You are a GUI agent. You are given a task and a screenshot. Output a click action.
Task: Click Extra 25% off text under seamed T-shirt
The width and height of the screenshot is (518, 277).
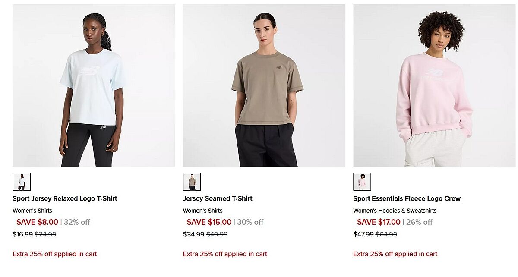click(x=225, y=254)
